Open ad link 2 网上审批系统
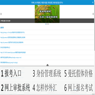This screenshot has height=95, width=95. coord(16,88)
